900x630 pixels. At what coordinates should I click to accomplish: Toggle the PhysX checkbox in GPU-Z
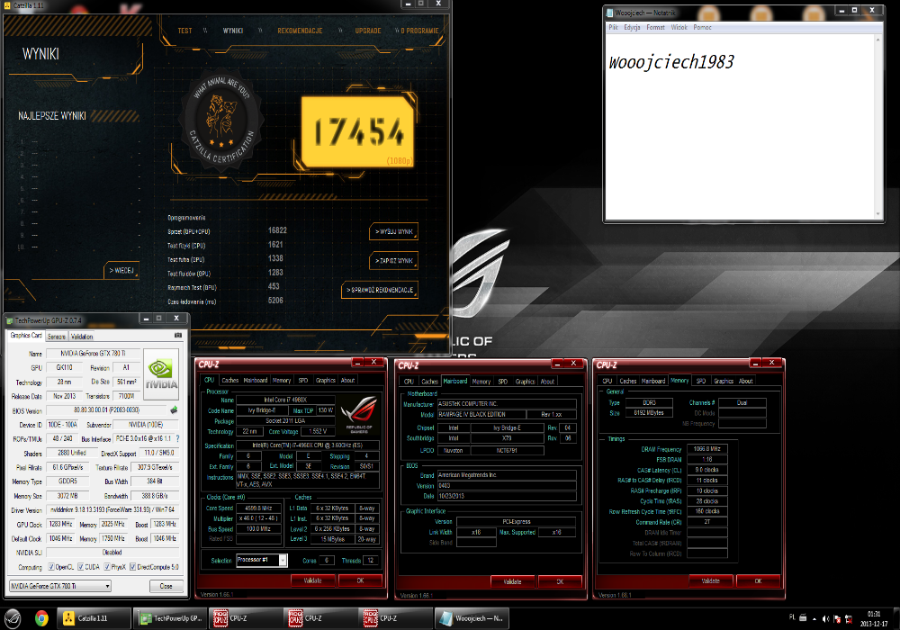(107, 567)
